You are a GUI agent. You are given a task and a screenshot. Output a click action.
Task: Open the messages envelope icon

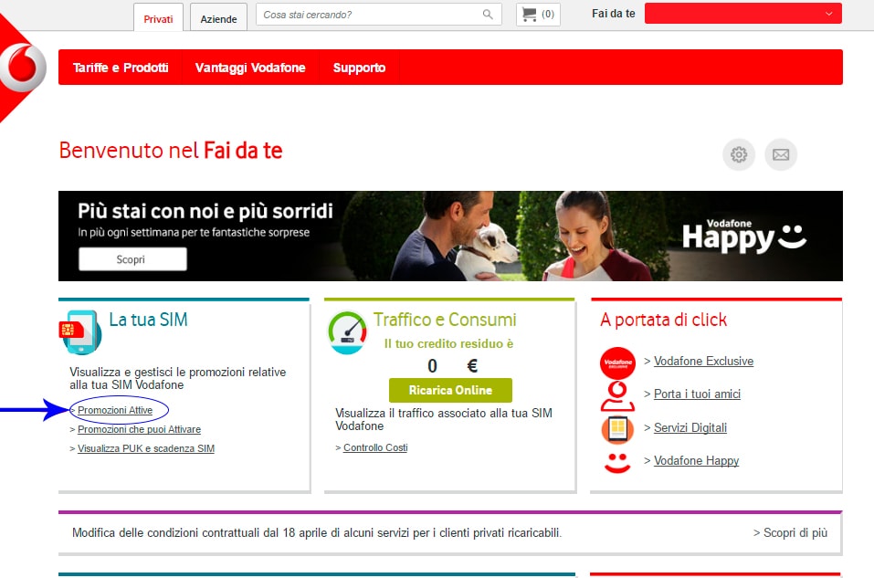[x=781, y=154]
